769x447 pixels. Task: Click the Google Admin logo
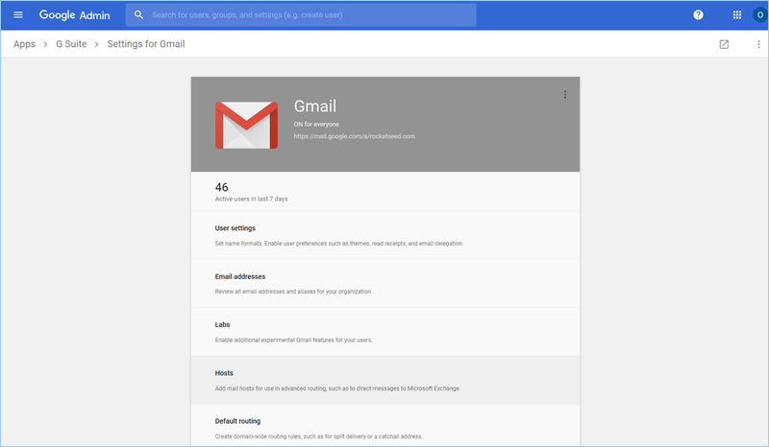click(x=75, y=15)
